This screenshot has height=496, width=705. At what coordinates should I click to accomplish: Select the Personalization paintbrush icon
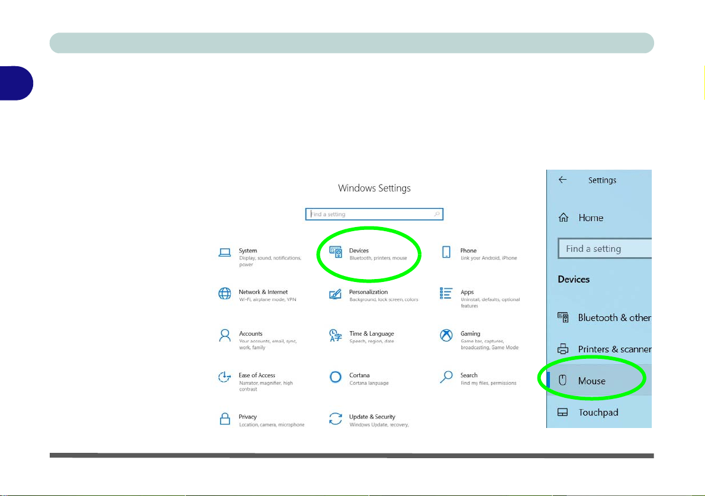(336, 294)
